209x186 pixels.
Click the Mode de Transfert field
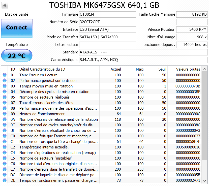pyautogui.click(x=107, y=37)
